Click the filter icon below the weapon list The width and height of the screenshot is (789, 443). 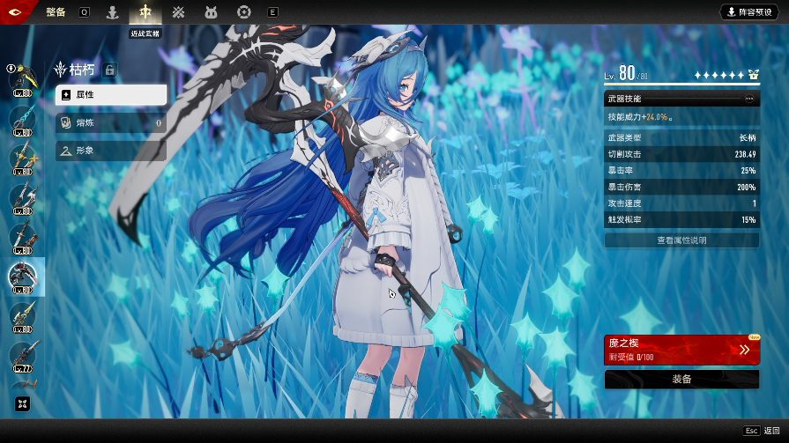coord(21,403)
